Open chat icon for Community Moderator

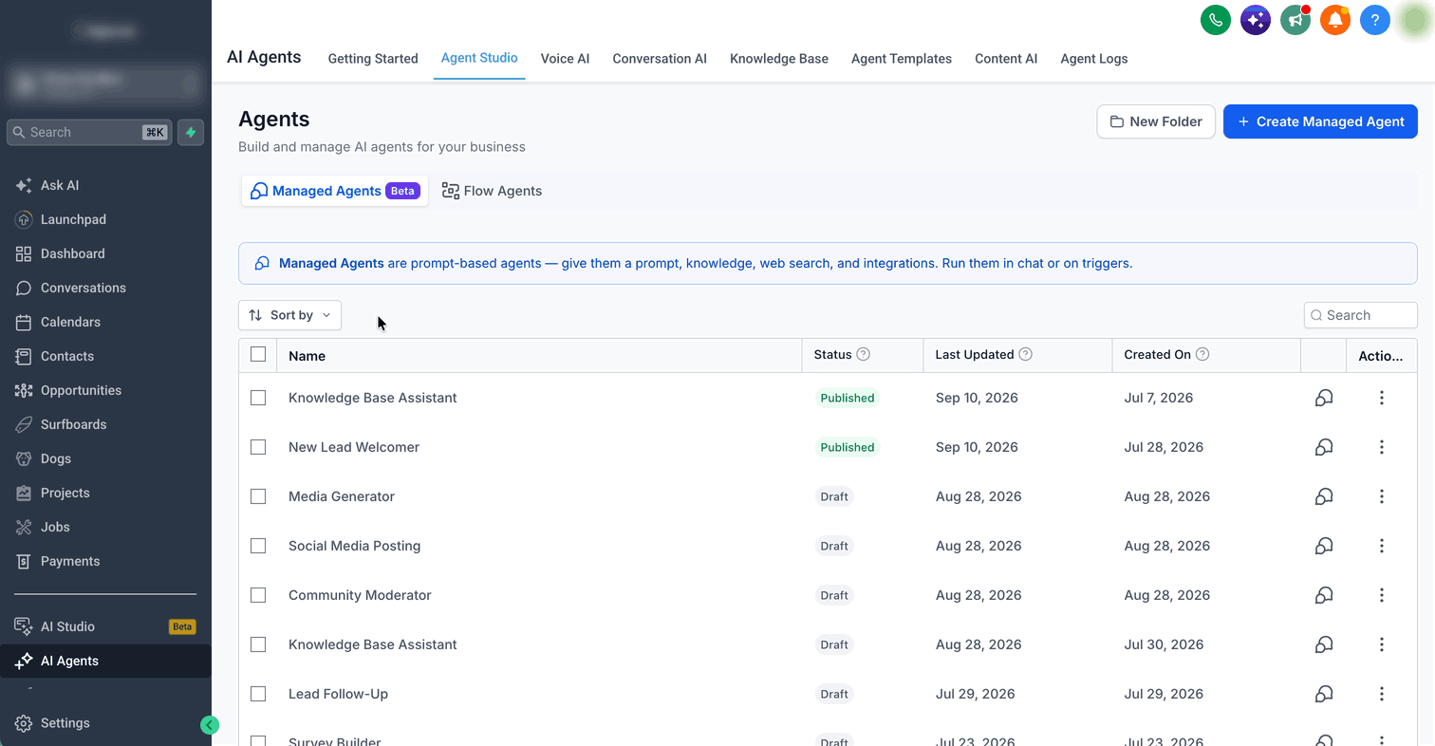click(x=1324, y=595)
